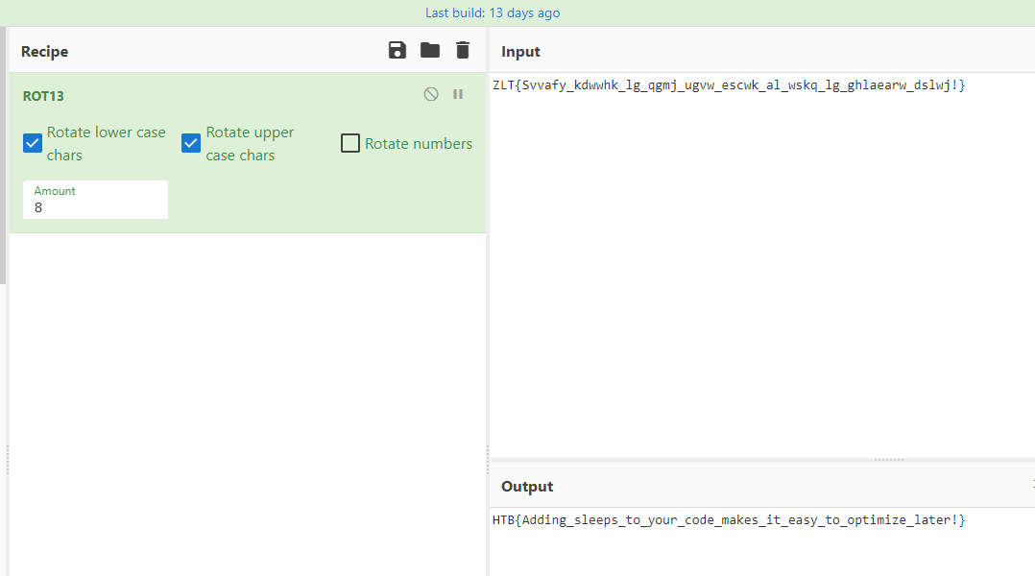The width and height of the screenshot is (1035, 576).
Task: Click the decoded HTB flag in Output
Action: coord(728,519)
